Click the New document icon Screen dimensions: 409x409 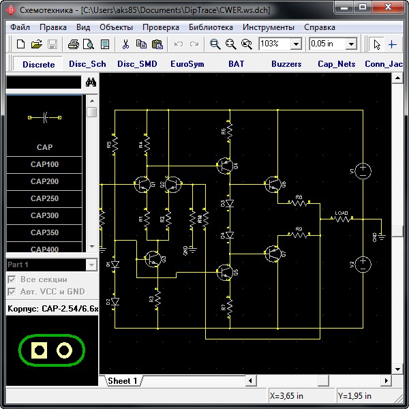(x=20, y=44)
